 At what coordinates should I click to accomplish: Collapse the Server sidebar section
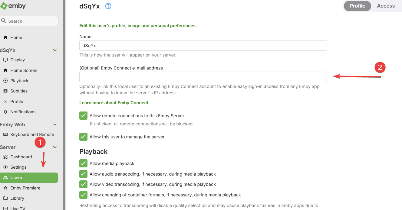tap(55, 147)
